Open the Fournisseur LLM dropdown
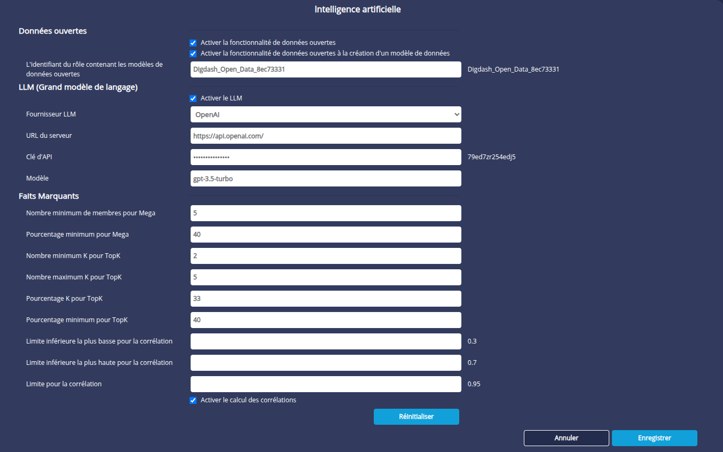This screenshot has width=723, height=452. click(326, 114)
